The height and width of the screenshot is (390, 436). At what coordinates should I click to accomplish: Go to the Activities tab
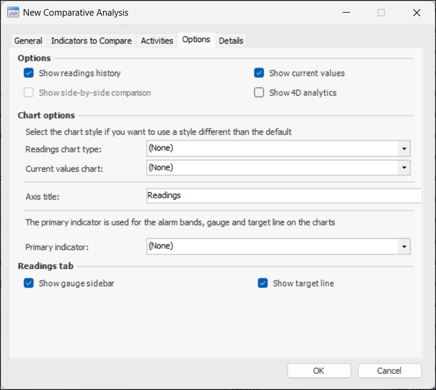(x=157, y=41)
